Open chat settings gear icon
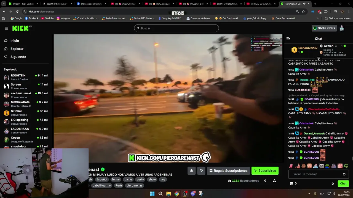 click(x=333, y=184)
